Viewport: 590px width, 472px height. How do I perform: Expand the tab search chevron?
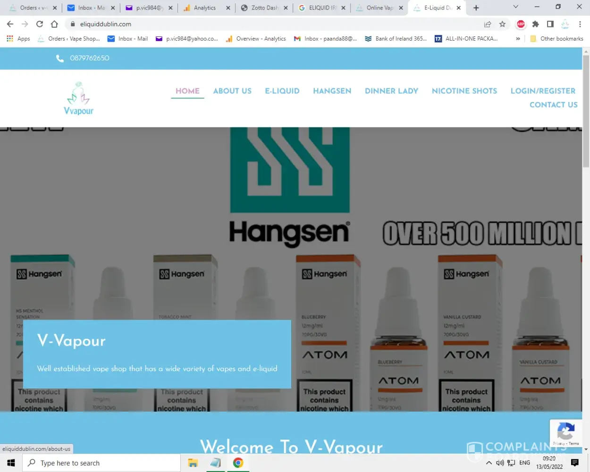click(x=515, y=7)
